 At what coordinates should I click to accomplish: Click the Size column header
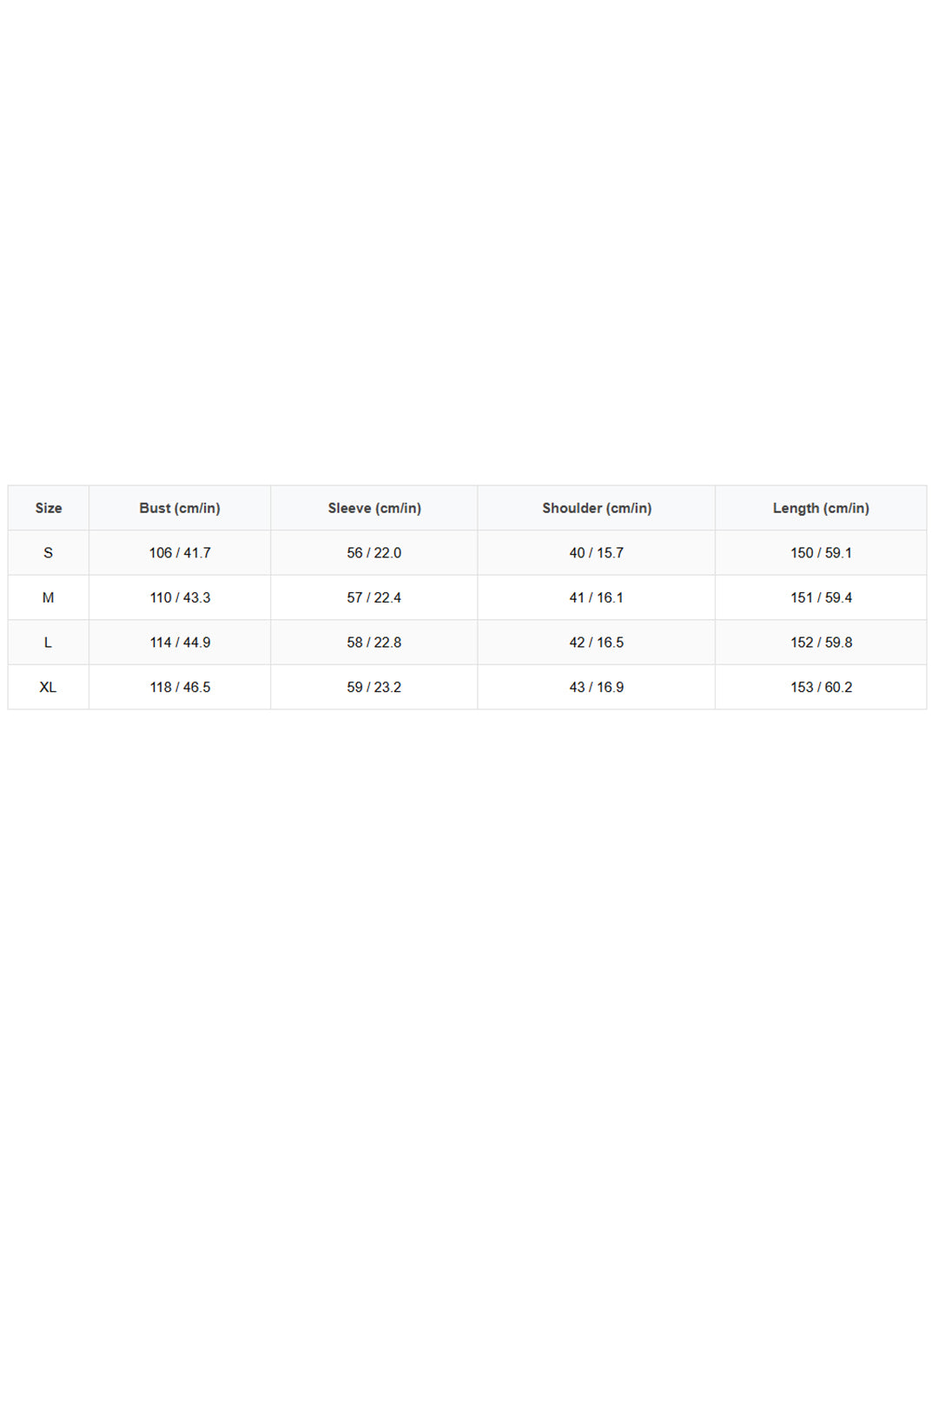pyautogui.click(x=49, y=508)
